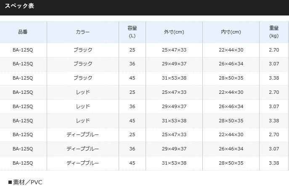
Task: Click the カラー column header
Action: tap(83, 32)
